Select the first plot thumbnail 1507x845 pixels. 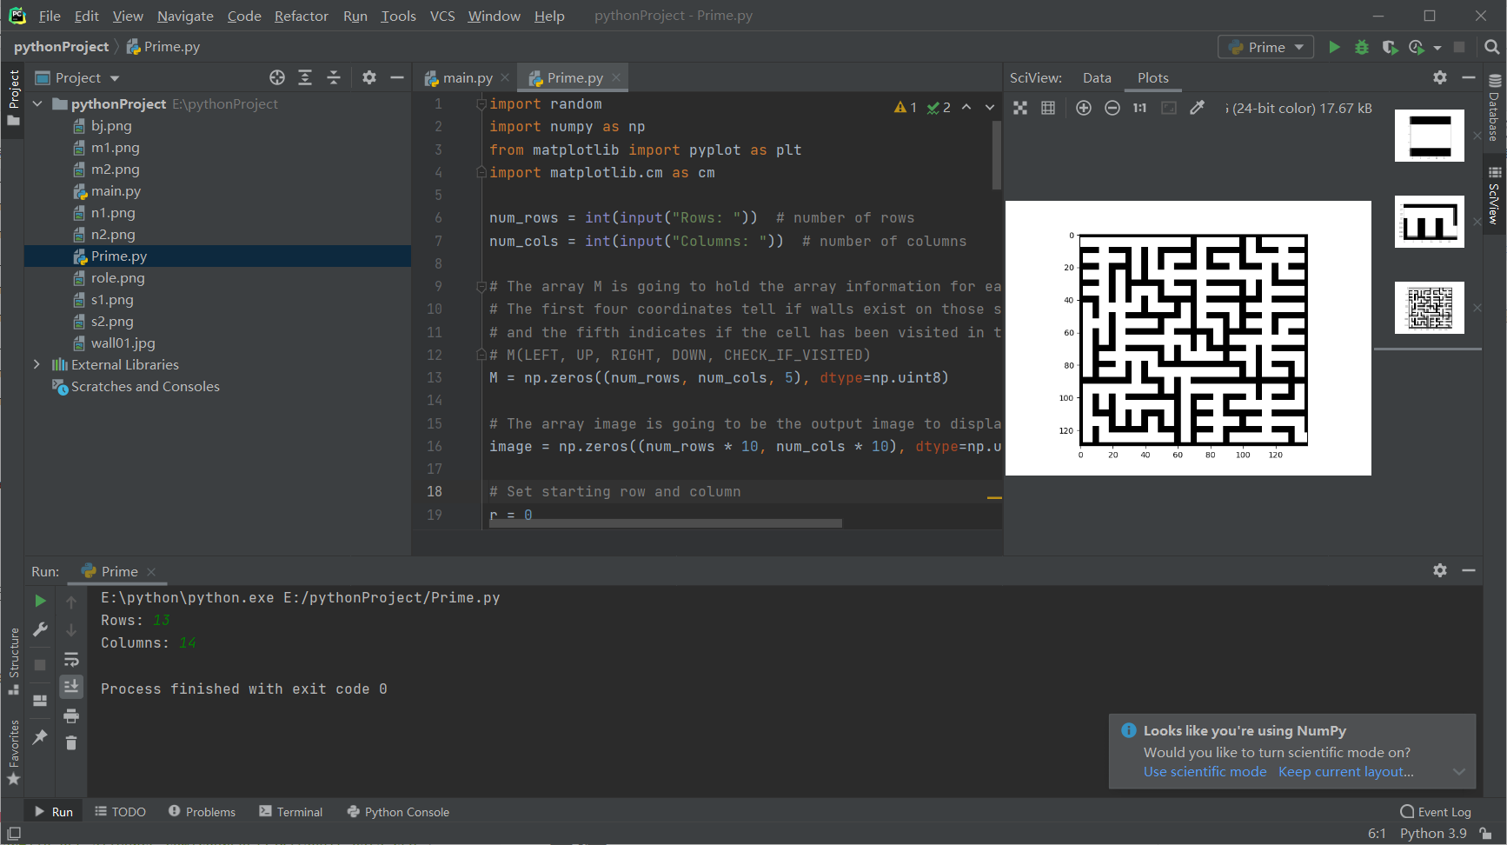(x=1430, y=136)
